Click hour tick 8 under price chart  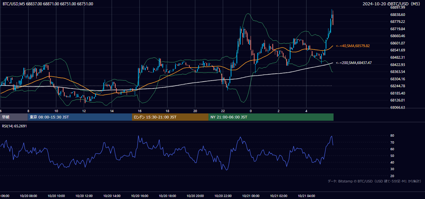[x=28, y=111]
